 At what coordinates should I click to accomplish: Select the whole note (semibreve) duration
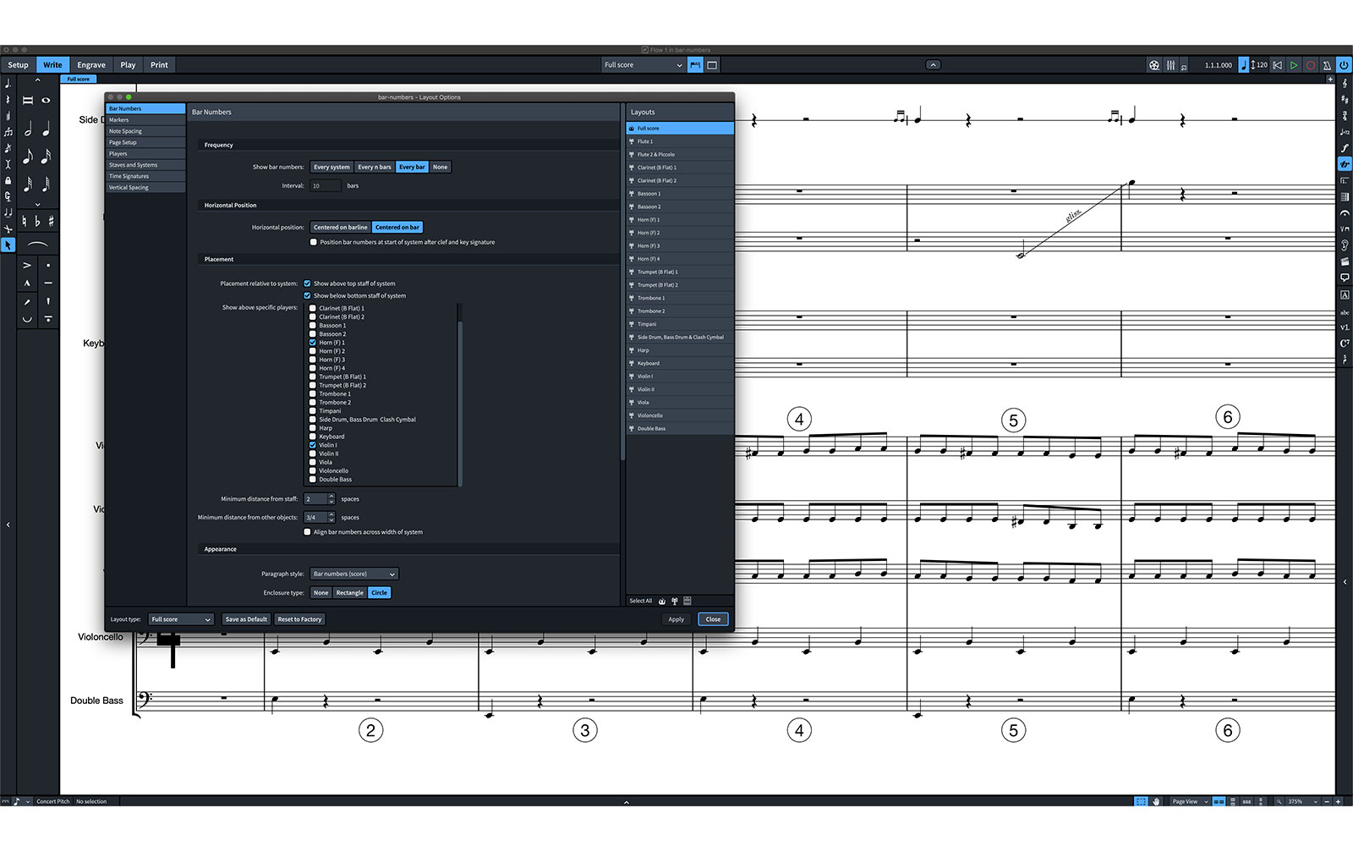tap(46, 100)
